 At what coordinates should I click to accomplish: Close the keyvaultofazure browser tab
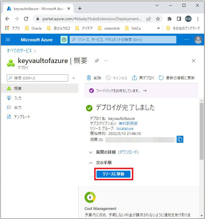[x=69, y=9]
